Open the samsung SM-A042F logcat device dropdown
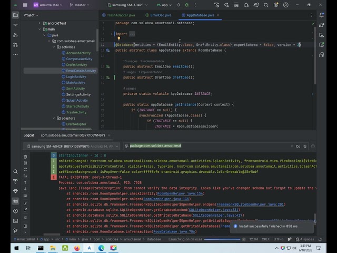 click(x=72, y=147)
